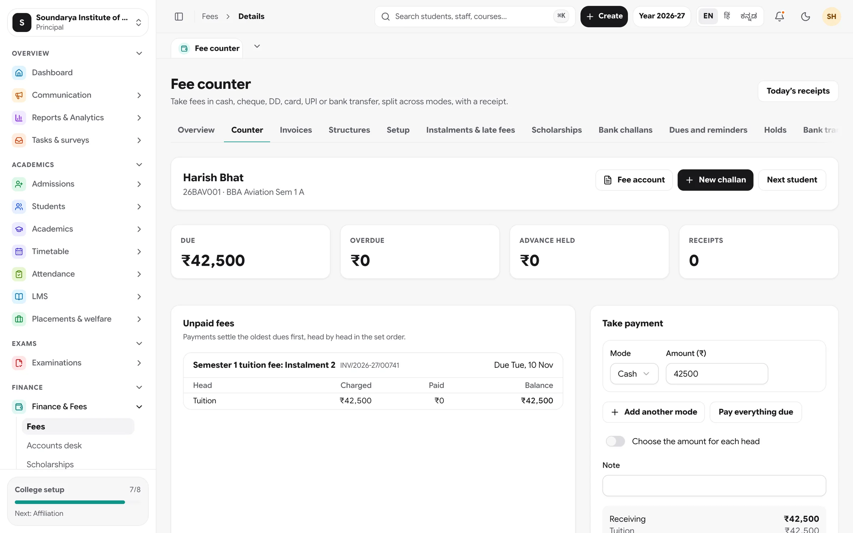Open the notifications bell
The width and height of the screenshot is (853, 533).
coord(779,16)
